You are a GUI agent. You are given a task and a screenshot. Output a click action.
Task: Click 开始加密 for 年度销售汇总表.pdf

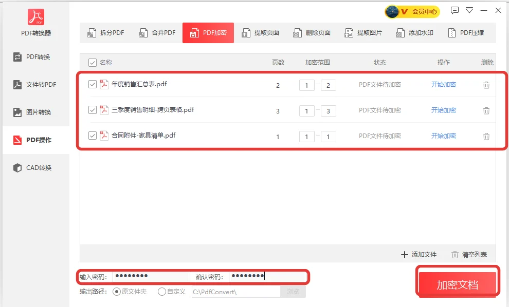(443, 85)
